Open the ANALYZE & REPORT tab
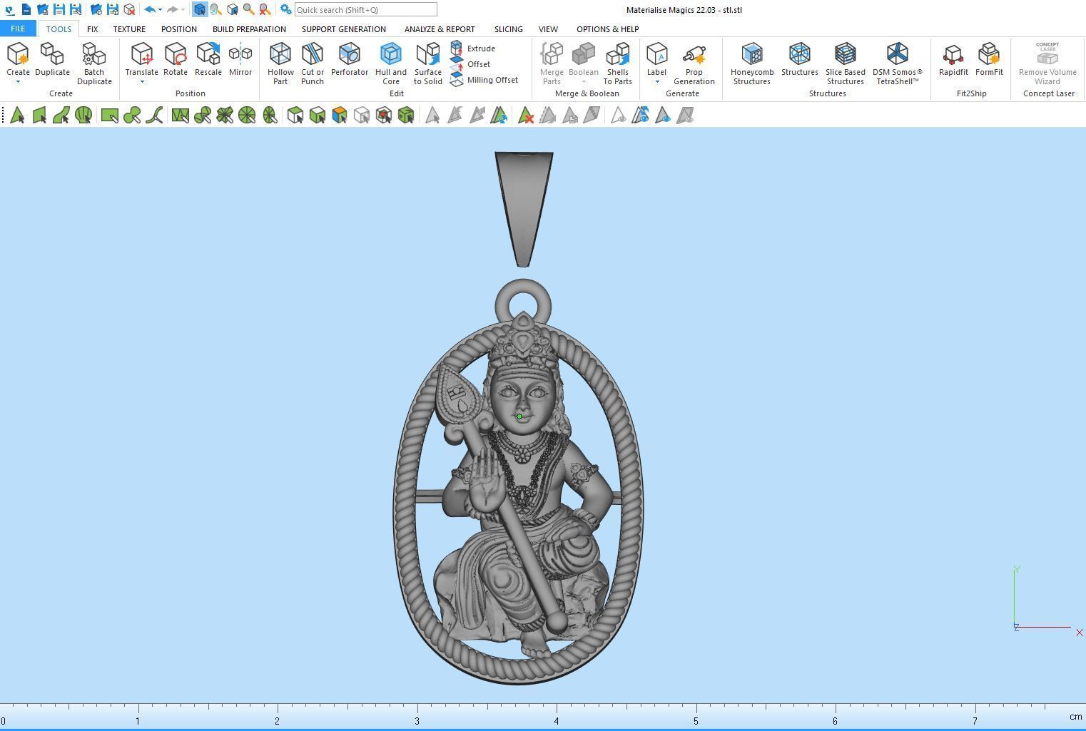Image resolution: width=1086 pixels, height=731 pixels. (x=440, y=29)
